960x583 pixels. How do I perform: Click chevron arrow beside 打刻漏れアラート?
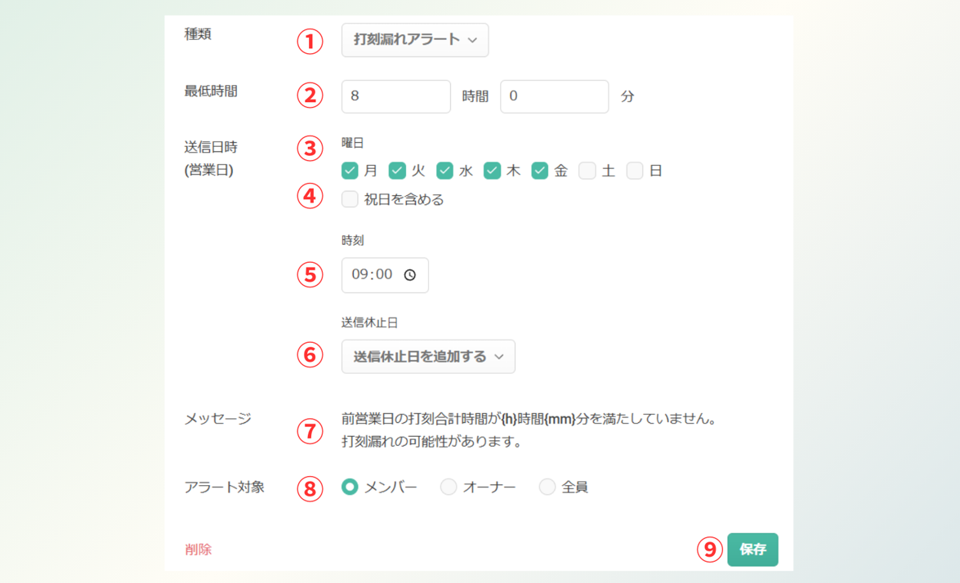point(473,40)
